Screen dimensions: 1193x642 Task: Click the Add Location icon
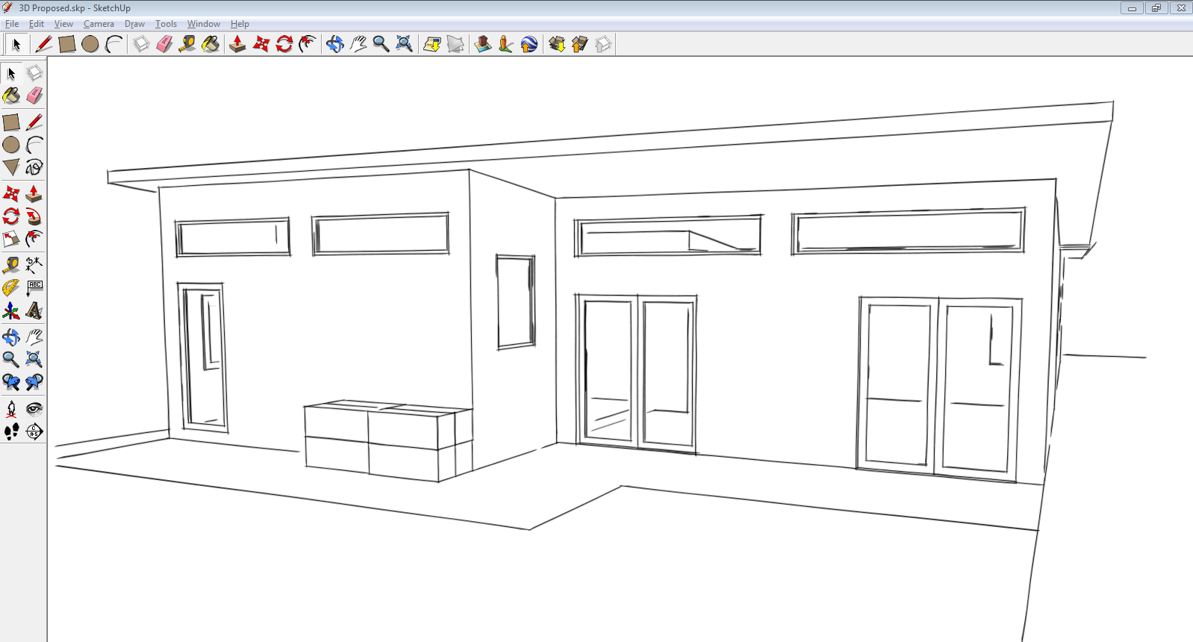point(432,44)
